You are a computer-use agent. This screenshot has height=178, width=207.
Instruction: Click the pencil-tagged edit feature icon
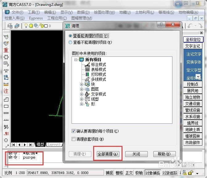click(x=6, y=43)
